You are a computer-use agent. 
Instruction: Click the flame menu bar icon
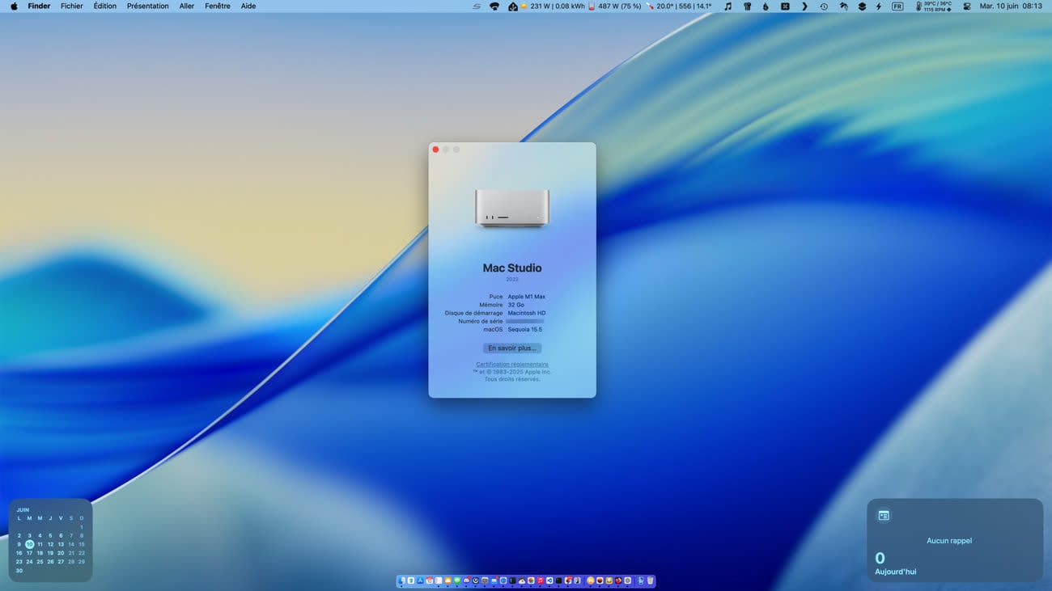(765, 6)
